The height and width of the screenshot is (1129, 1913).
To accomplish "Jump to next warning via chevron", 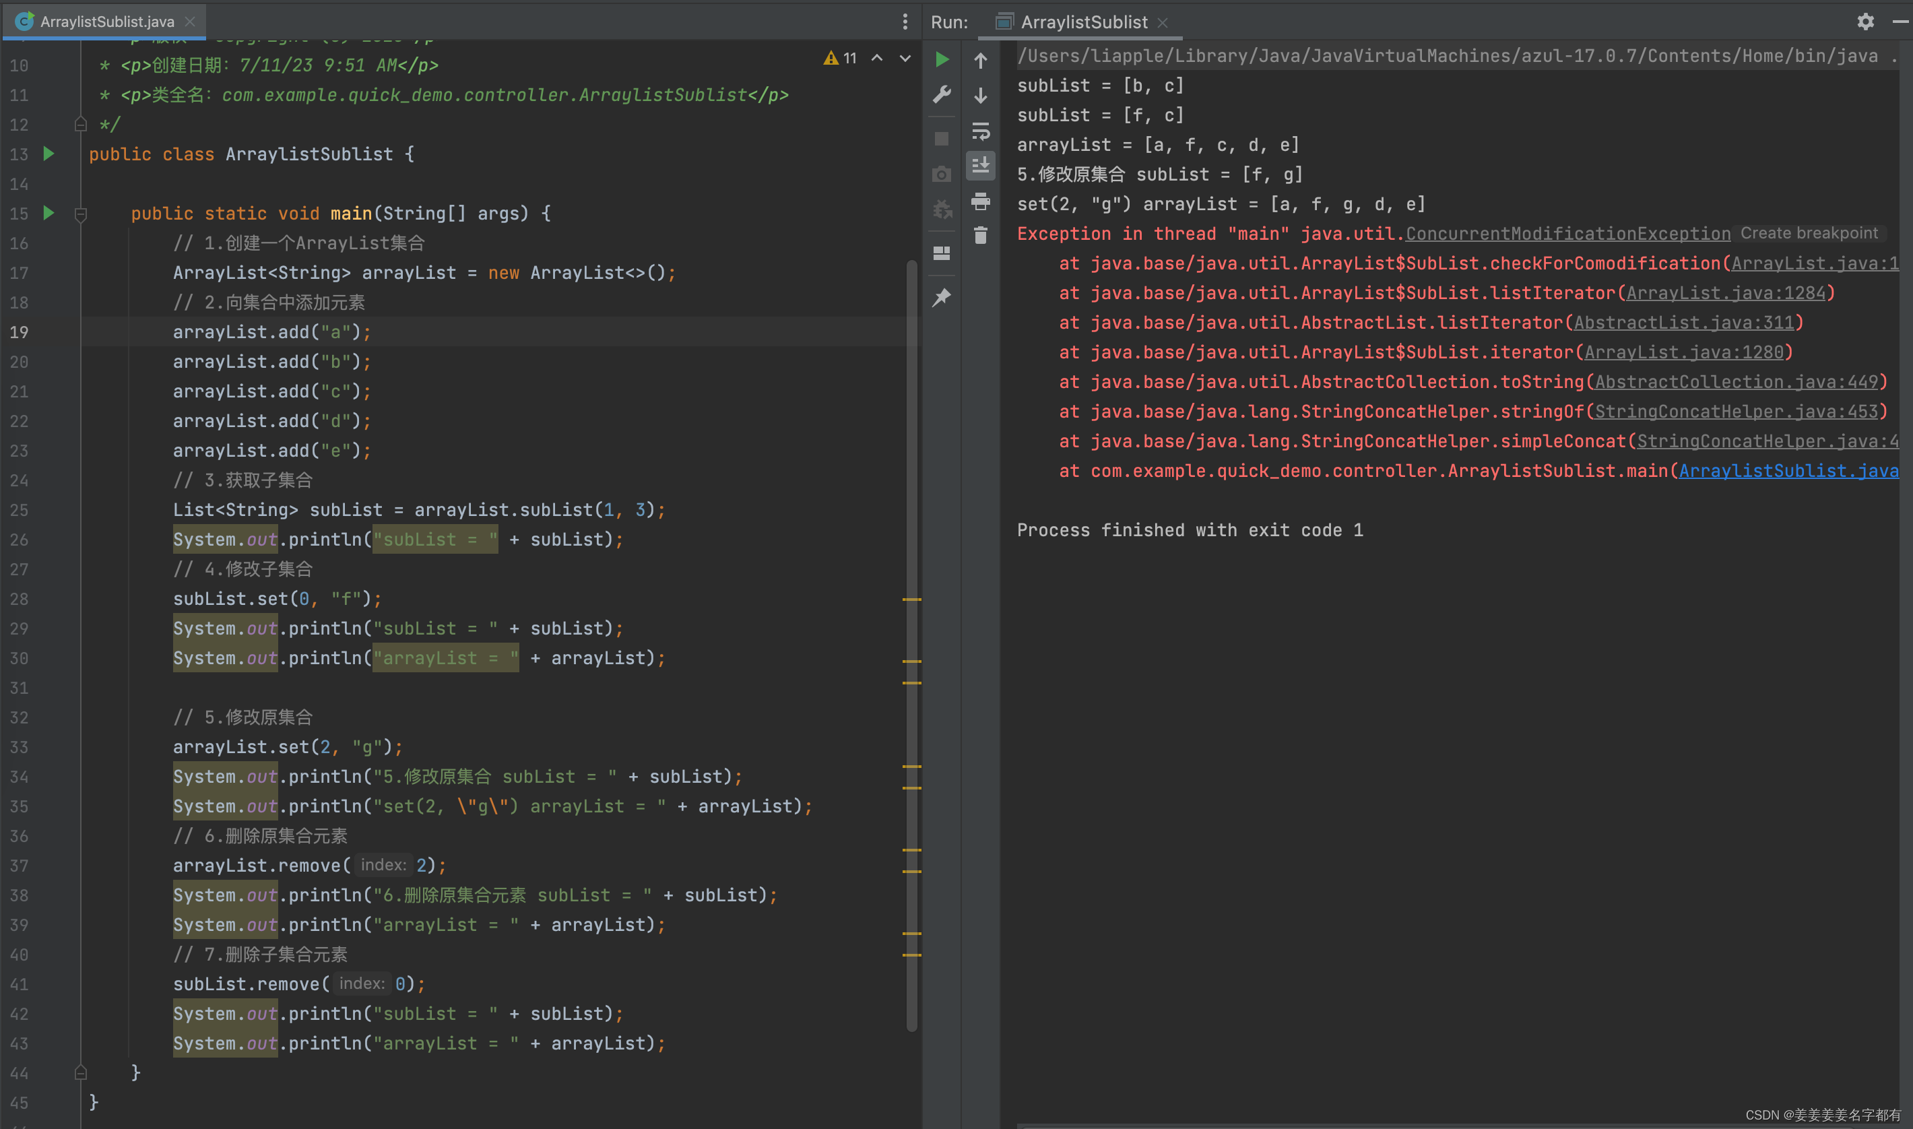I will (904, 58).
